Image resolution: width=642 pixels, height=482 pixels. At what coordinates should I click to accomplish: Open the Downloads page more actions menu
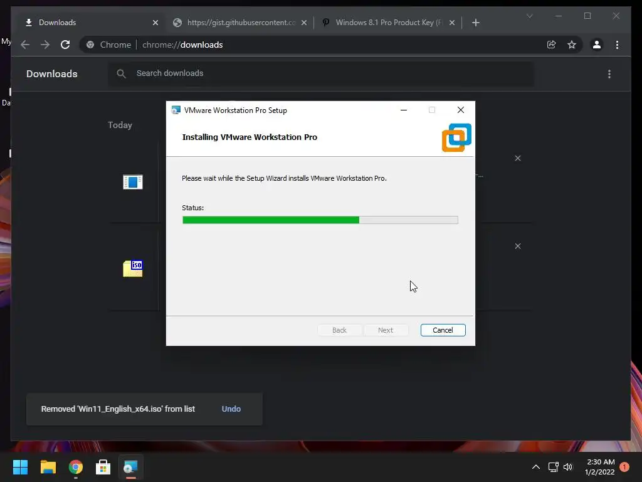(609, 74)
